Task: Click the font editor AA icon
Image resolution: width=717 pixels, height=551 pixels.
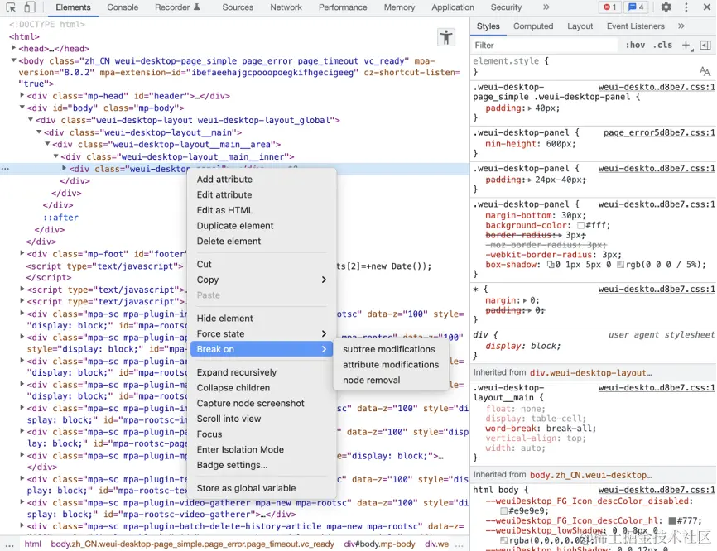Action: (x=705, y=71)
